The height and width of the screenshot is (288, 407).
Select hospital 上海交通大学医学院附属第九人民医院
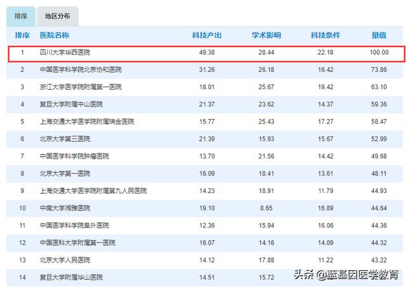[93, 191]
